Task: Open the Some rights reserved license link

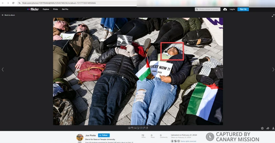Action: tap(188, 141)
